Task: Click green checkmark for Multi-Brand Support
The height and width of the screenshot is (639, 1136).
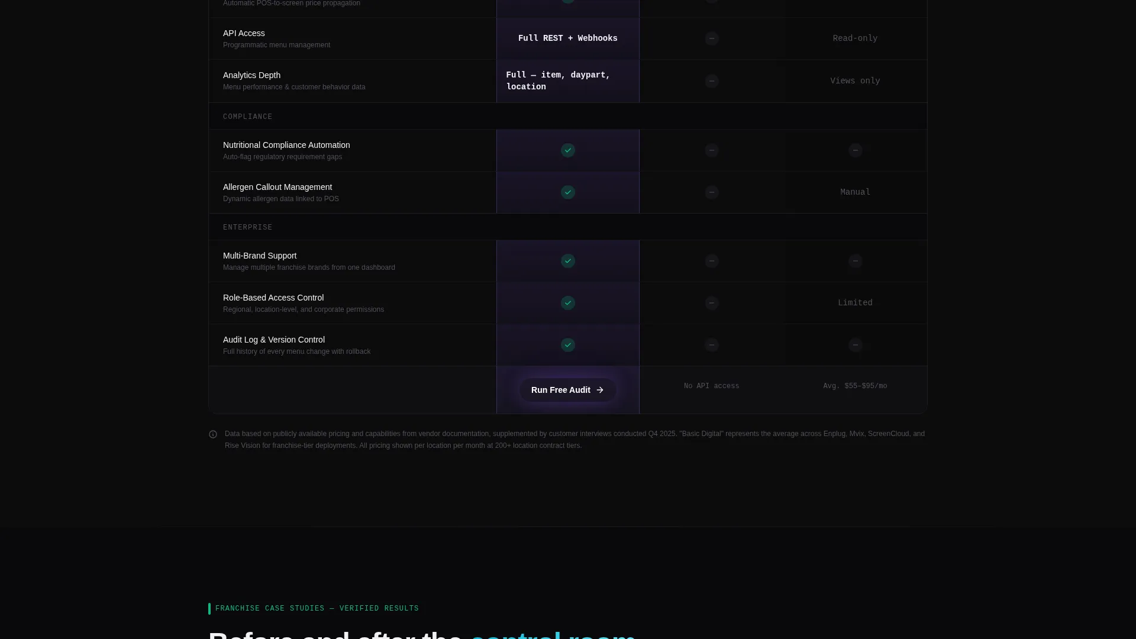Action: coord(568,261)
